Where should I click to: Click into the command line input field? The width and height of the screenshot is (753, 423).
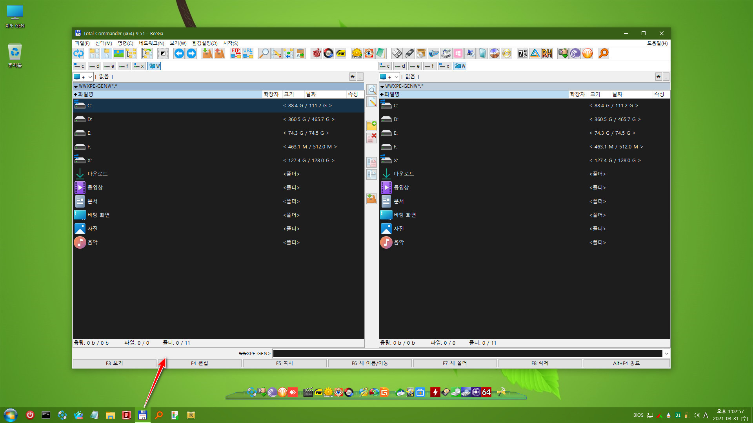pos(467,354)
